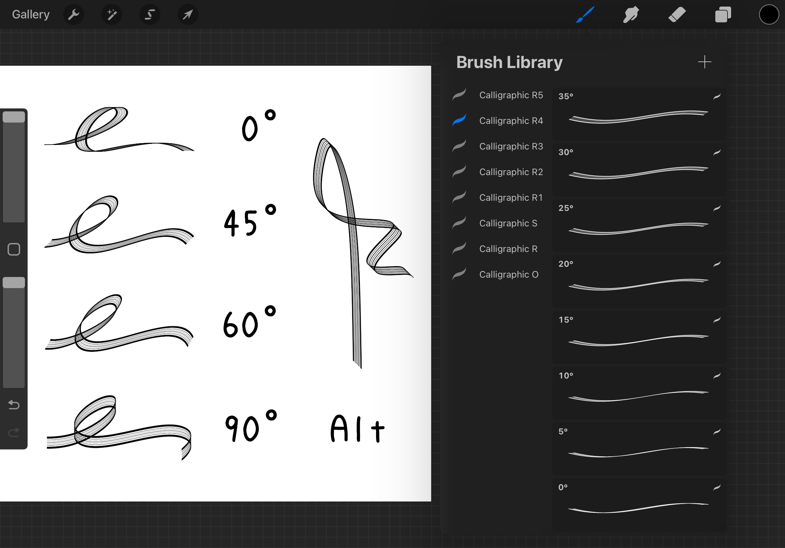
Task: Select the Smudge finger tool
Action: pos(630,15)
